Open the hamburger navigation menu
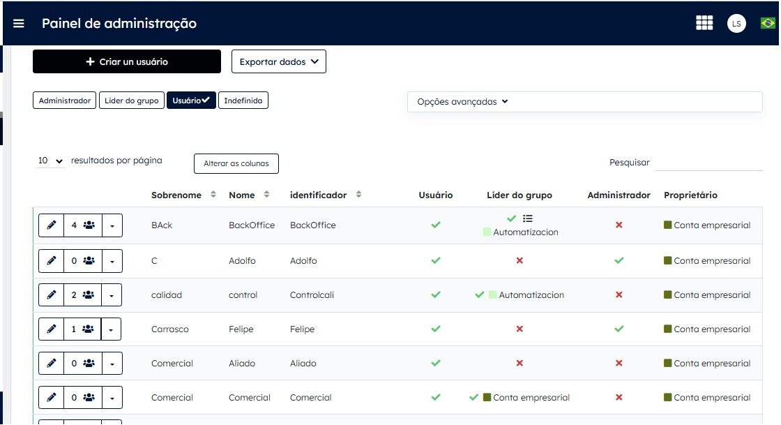 click(x=18, y=24)
